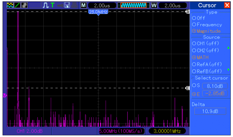Click the pulse trigger icon

(46, 5)
